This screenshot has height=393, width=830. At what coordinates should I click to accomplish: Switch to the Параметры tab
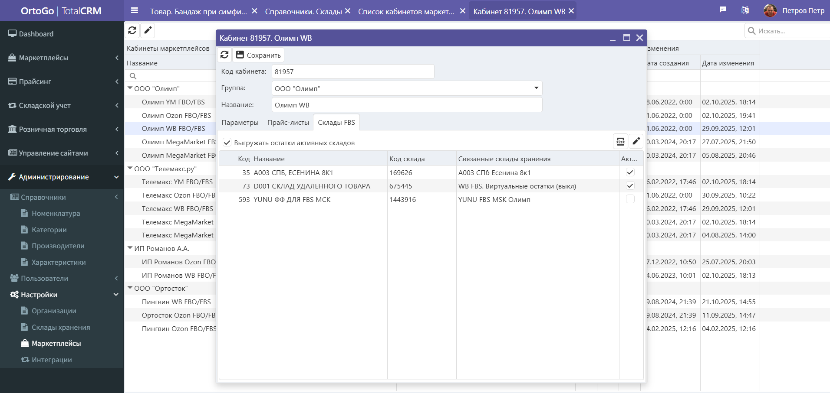click(x=240, y=123)
